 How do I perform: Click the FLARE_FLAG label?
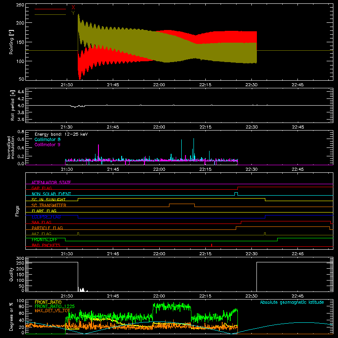click(44, 211)
